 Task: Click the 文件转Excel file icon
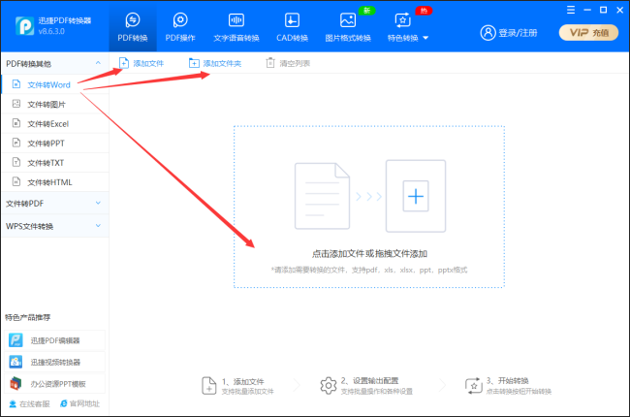coord(16,123)
